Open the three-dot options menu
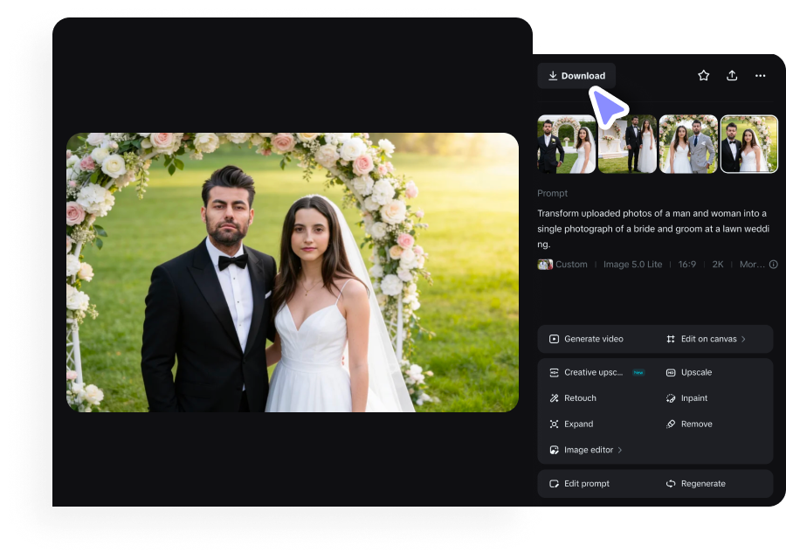This screenshot has height=559, width=786. point(760,75)
